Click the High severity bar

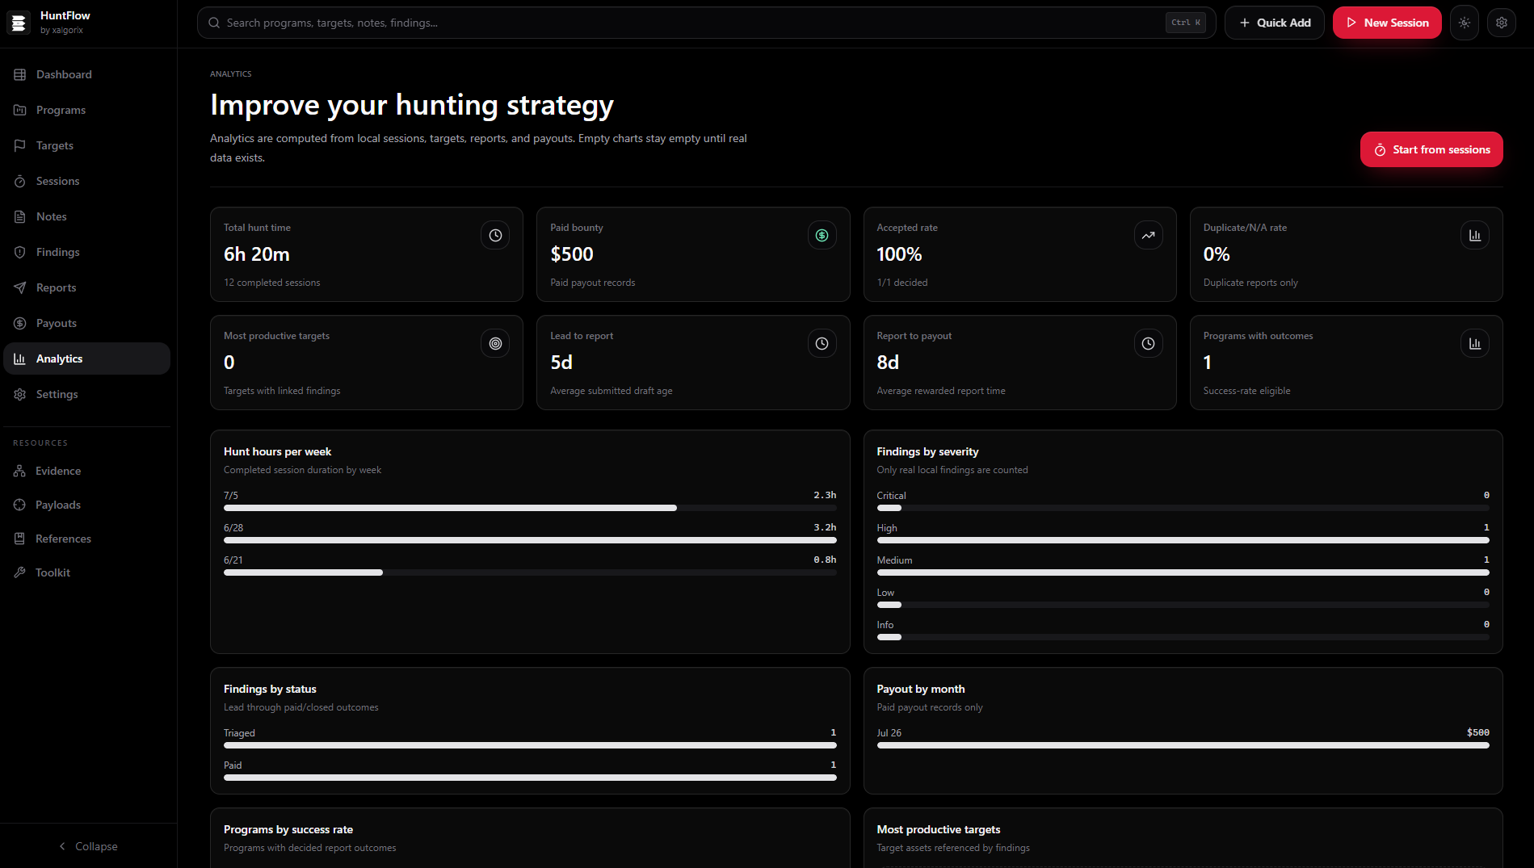tap(1183, 540)
